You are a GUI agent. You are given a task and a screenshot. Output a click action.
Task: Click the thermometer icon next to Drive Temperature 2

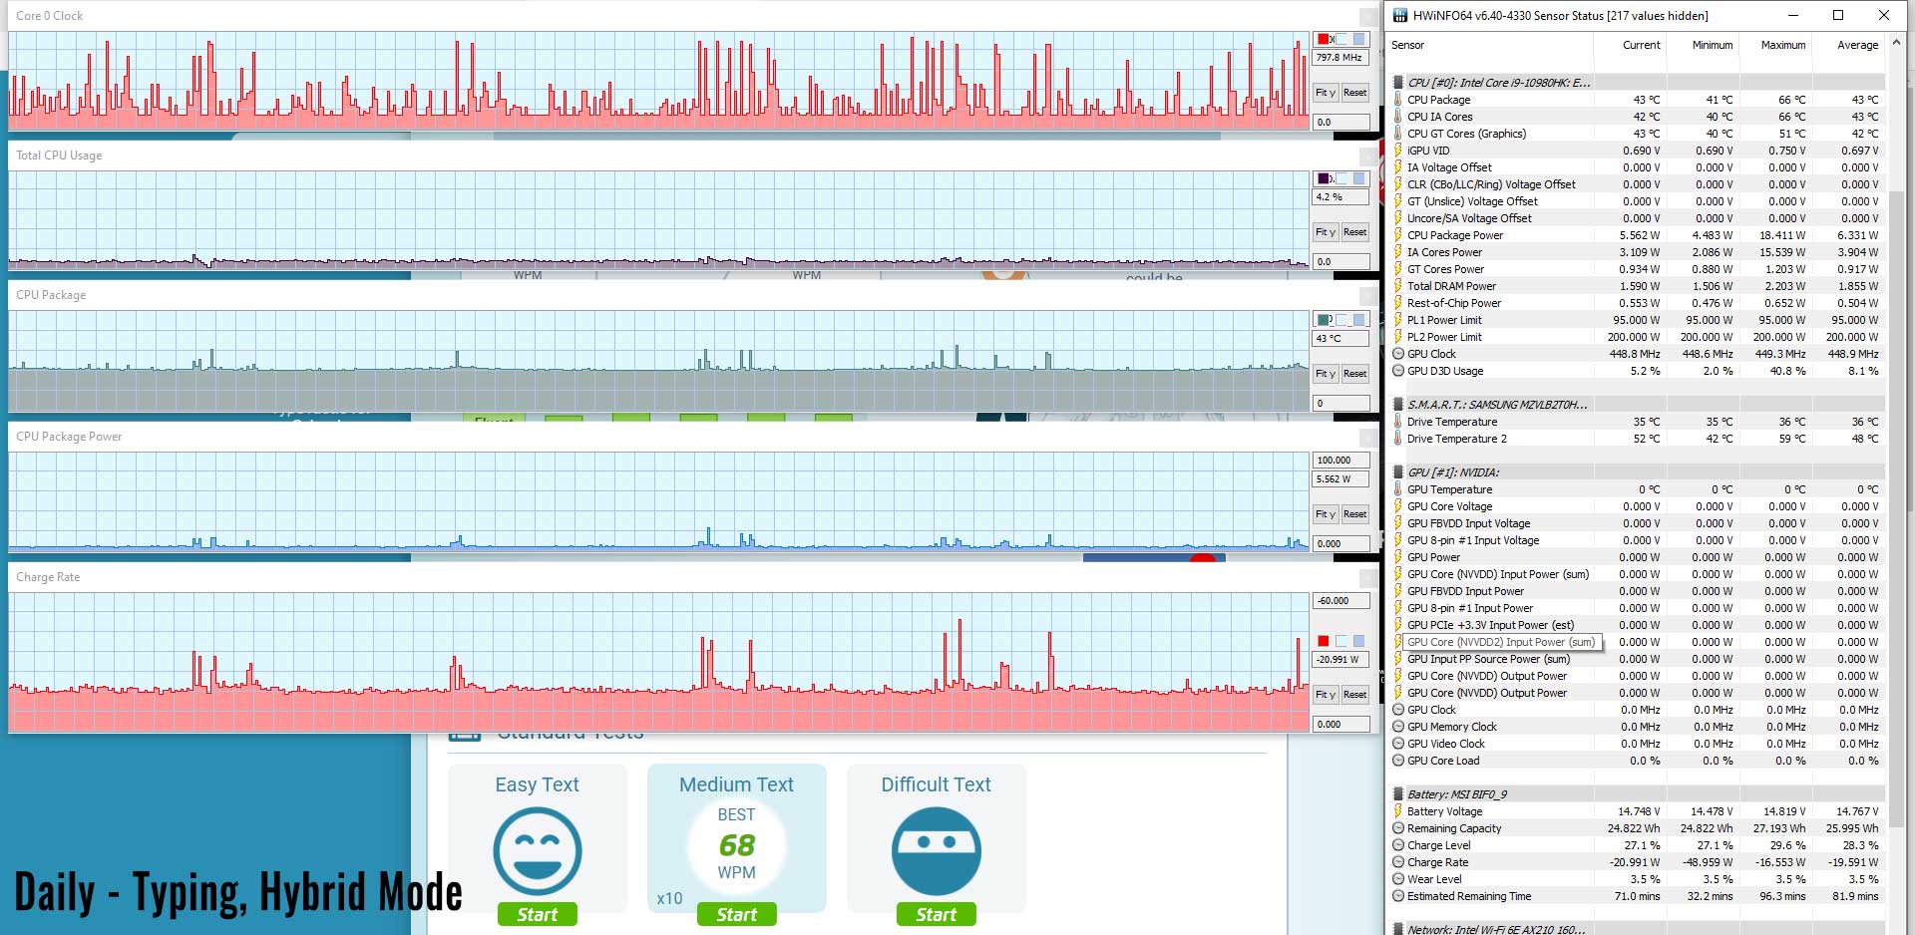click(1398, 439)
